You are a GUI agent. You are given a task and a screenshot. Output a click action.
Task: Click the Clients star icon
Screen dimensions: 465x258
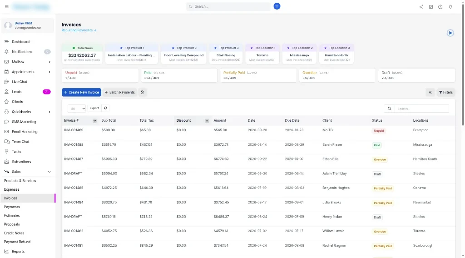coord(6,102)
